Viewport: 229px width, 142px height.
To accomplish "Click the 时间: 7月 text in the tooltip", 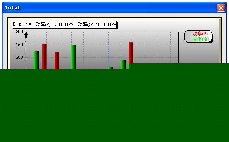I will click(22, 24).
